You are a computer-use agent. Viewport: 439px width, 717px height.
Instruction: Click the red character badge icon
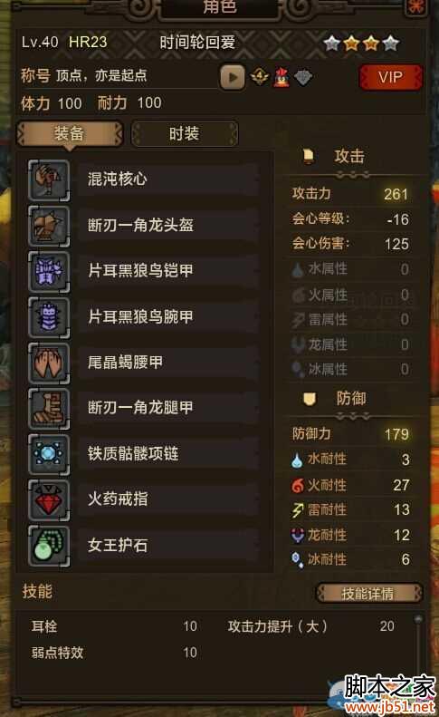(x=282, y=77)
